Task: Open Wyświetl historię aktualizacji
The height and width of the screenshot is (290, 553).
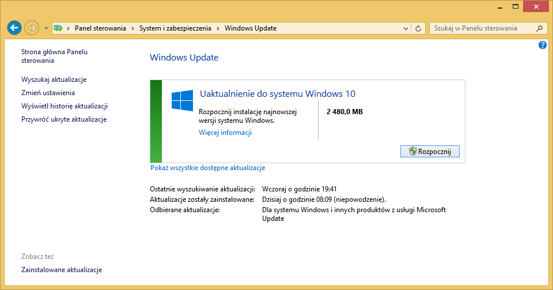Action: point(65,106)
